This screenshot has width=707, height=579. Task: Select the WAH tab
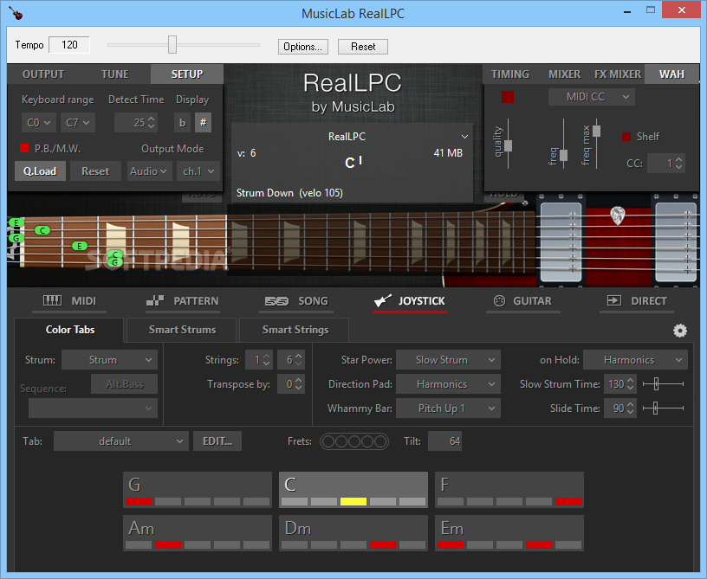click(671, 74)
